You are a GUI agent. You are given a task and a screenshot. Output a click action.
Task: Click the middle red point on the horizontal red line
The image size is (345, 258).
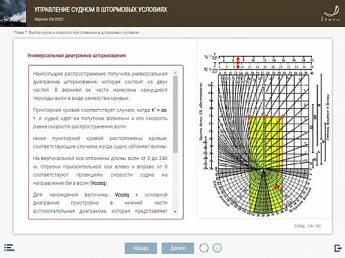(x=266, y=117)
